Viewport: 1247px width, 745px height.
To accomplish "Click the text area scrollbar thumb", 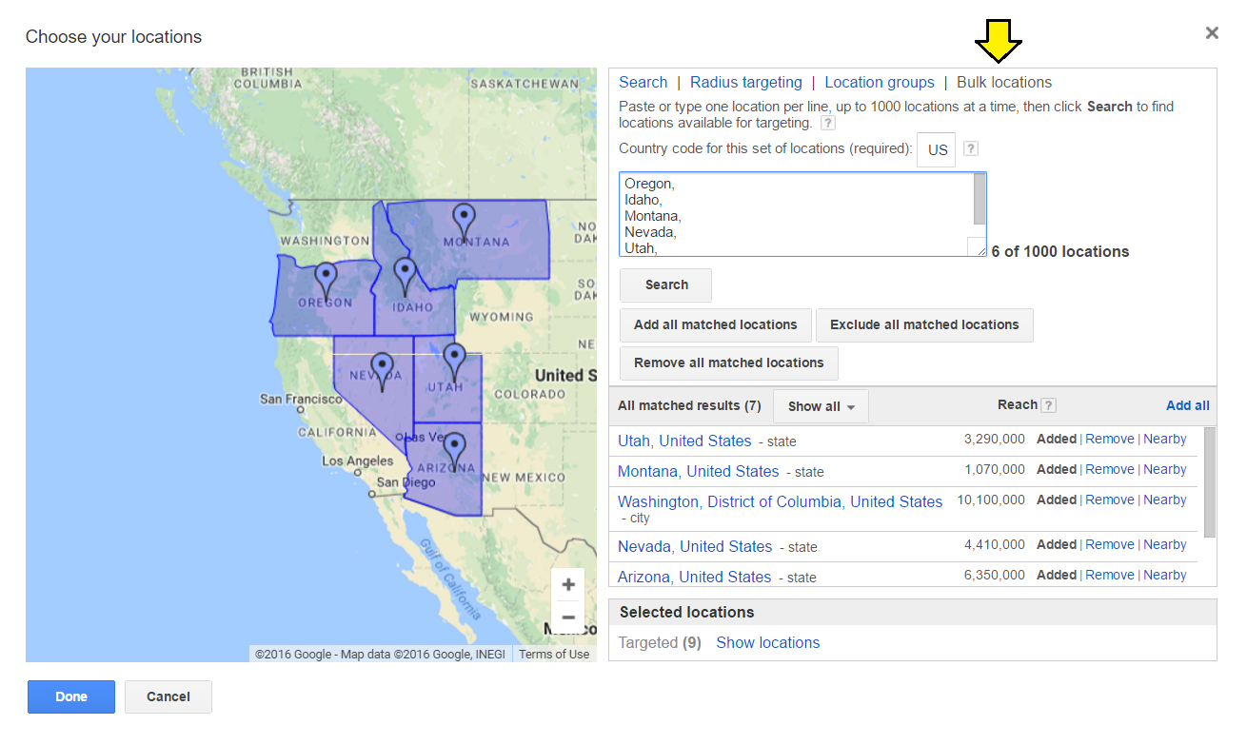I will click(980, 198).
